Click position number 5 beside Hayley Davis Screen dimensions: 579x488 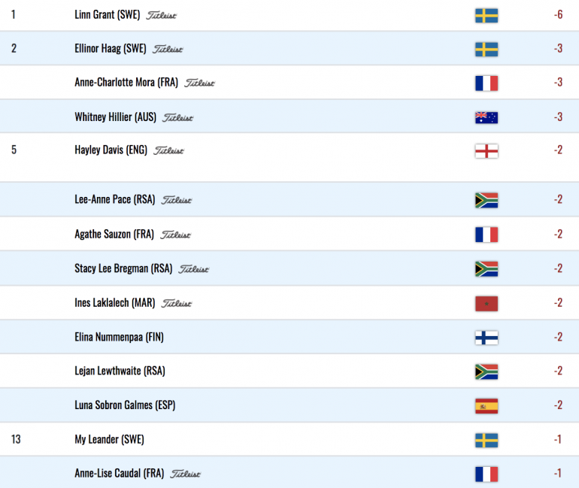point(14,150)
